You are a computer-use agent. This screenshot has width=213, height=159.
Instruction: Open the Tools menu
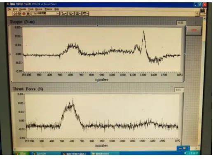click(x=31, y=9)
